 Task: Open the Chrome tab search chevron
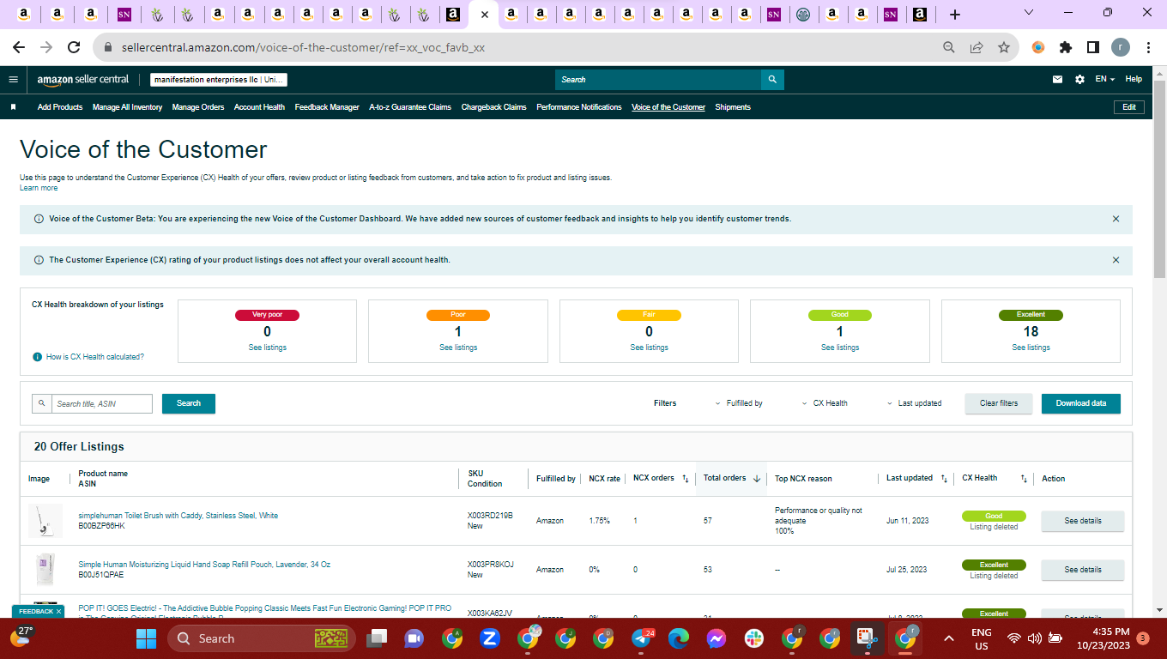[1030, 13]
